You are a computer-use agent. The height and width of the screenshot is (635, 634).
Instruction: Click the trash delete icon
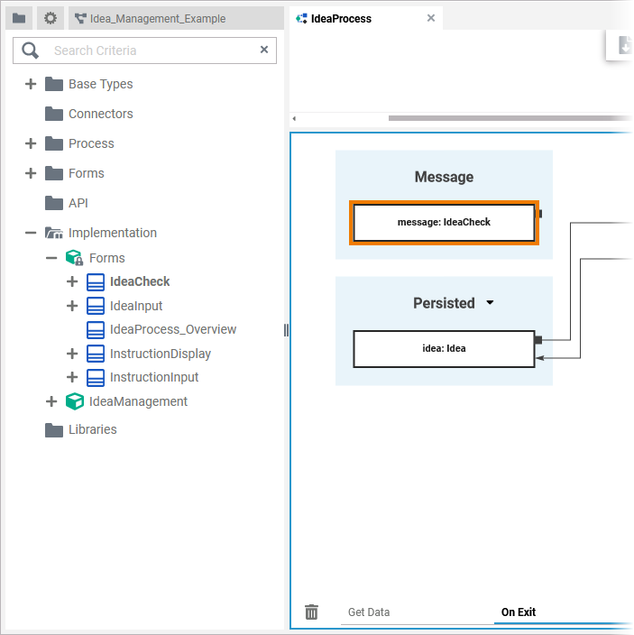point(312,612)
